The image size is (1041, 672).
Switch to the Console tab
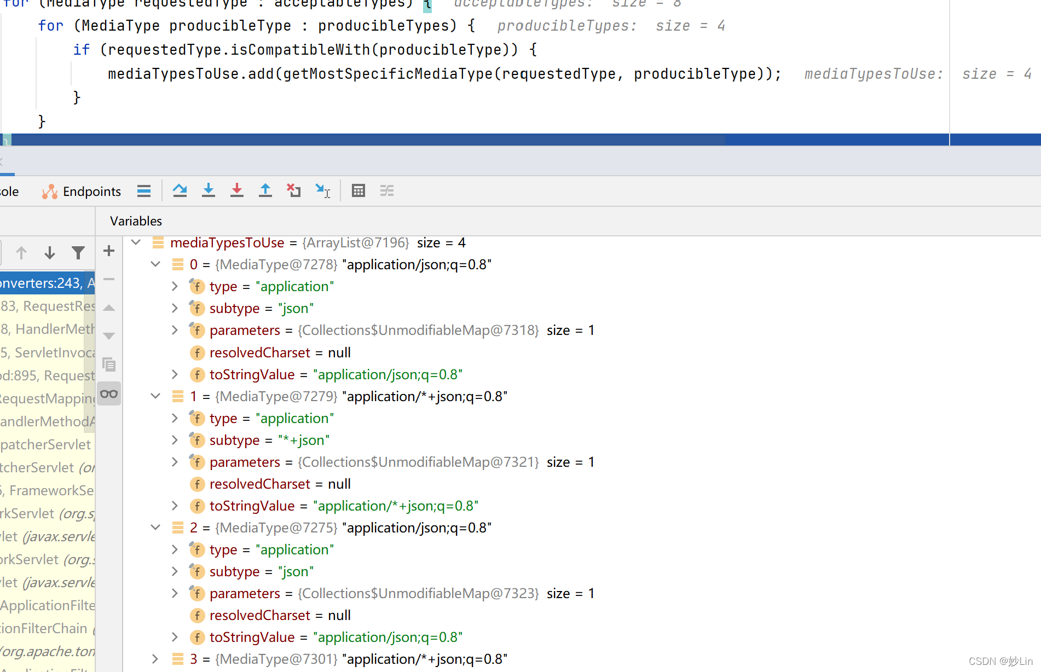(9, 191)
